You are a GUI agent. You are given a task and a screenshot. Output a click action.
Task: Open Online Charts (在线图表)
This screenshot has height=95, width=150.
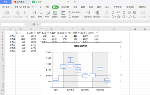tap(97, 14)
